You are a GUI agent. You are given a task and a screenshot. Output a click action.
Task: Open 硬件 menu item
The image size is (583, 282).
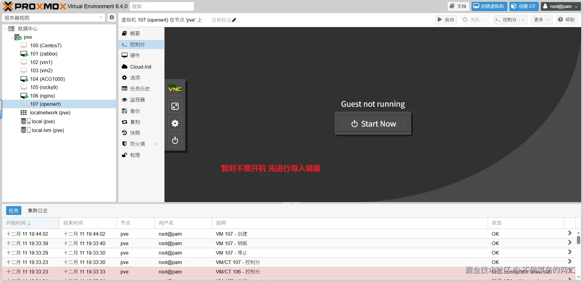(x=141, y=55)
